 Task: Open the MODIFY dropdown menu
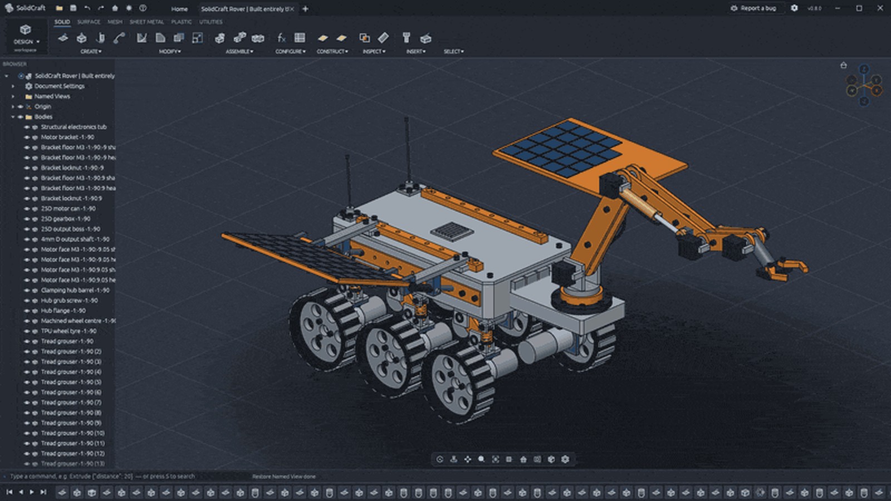[170, 51]
